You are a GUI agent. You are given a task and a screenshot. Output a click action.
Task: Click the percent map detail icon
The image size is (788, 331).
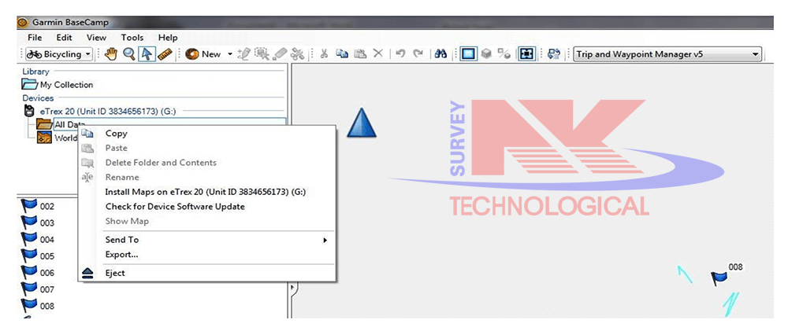504,54
